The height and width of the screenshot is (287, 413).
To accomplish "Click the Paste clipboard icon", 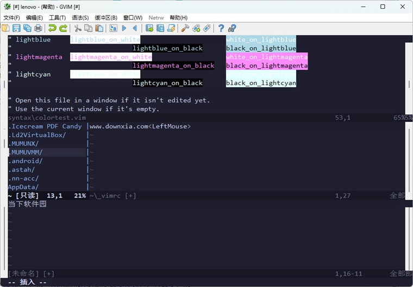I will [99, 28].
